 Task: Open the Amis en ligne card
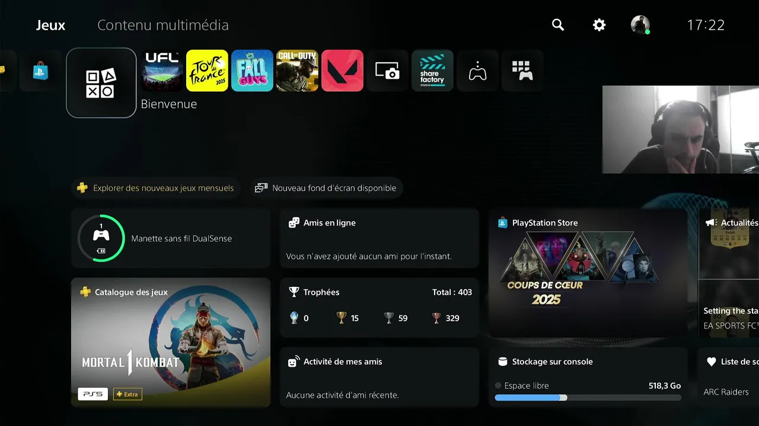[x=379, y=238]
